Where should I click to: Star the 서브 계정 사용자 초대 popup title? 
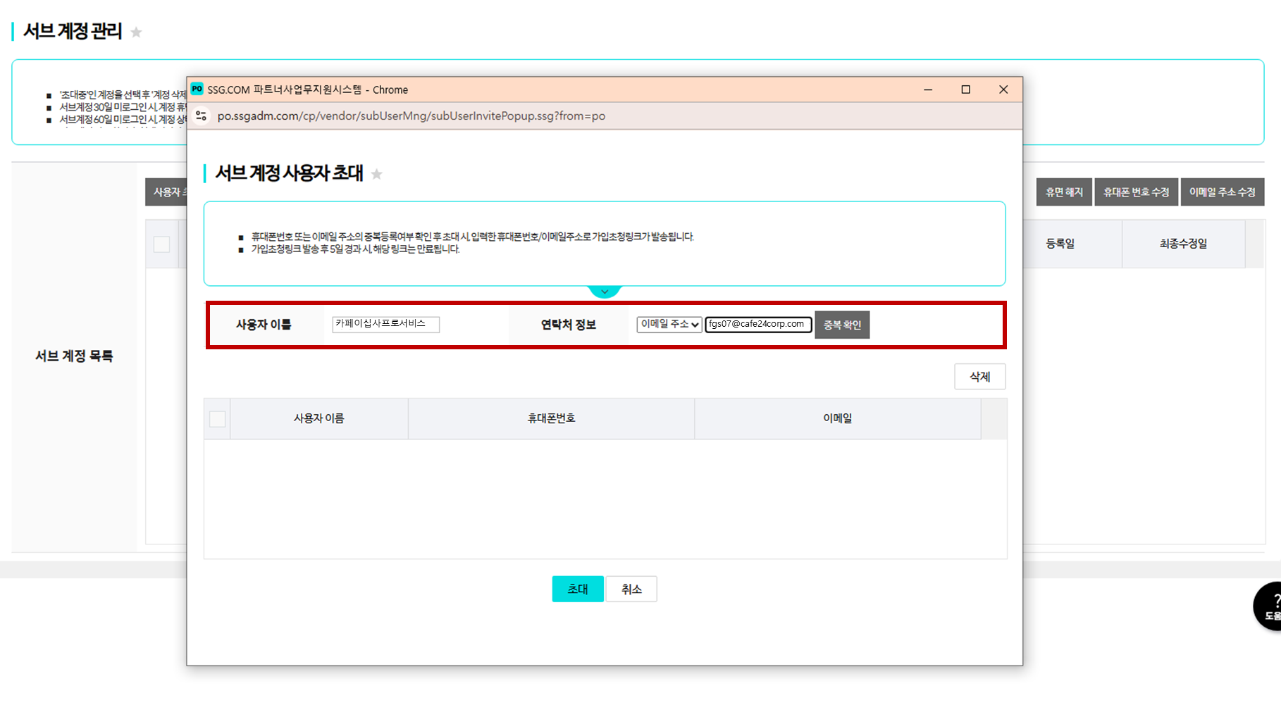click(377, 174)
